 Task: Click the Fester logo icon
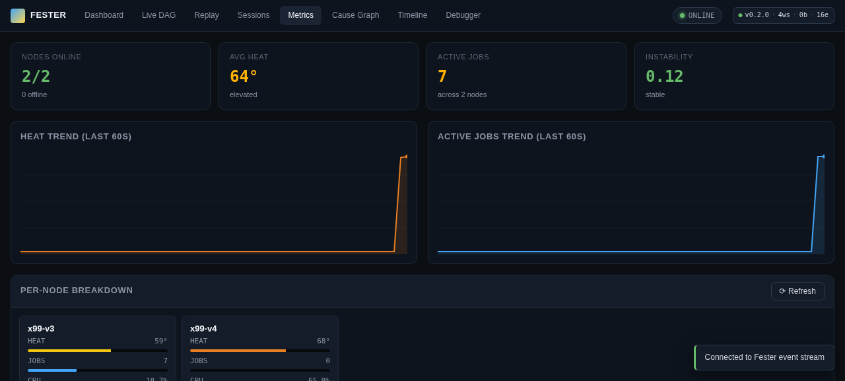point(18,16)
